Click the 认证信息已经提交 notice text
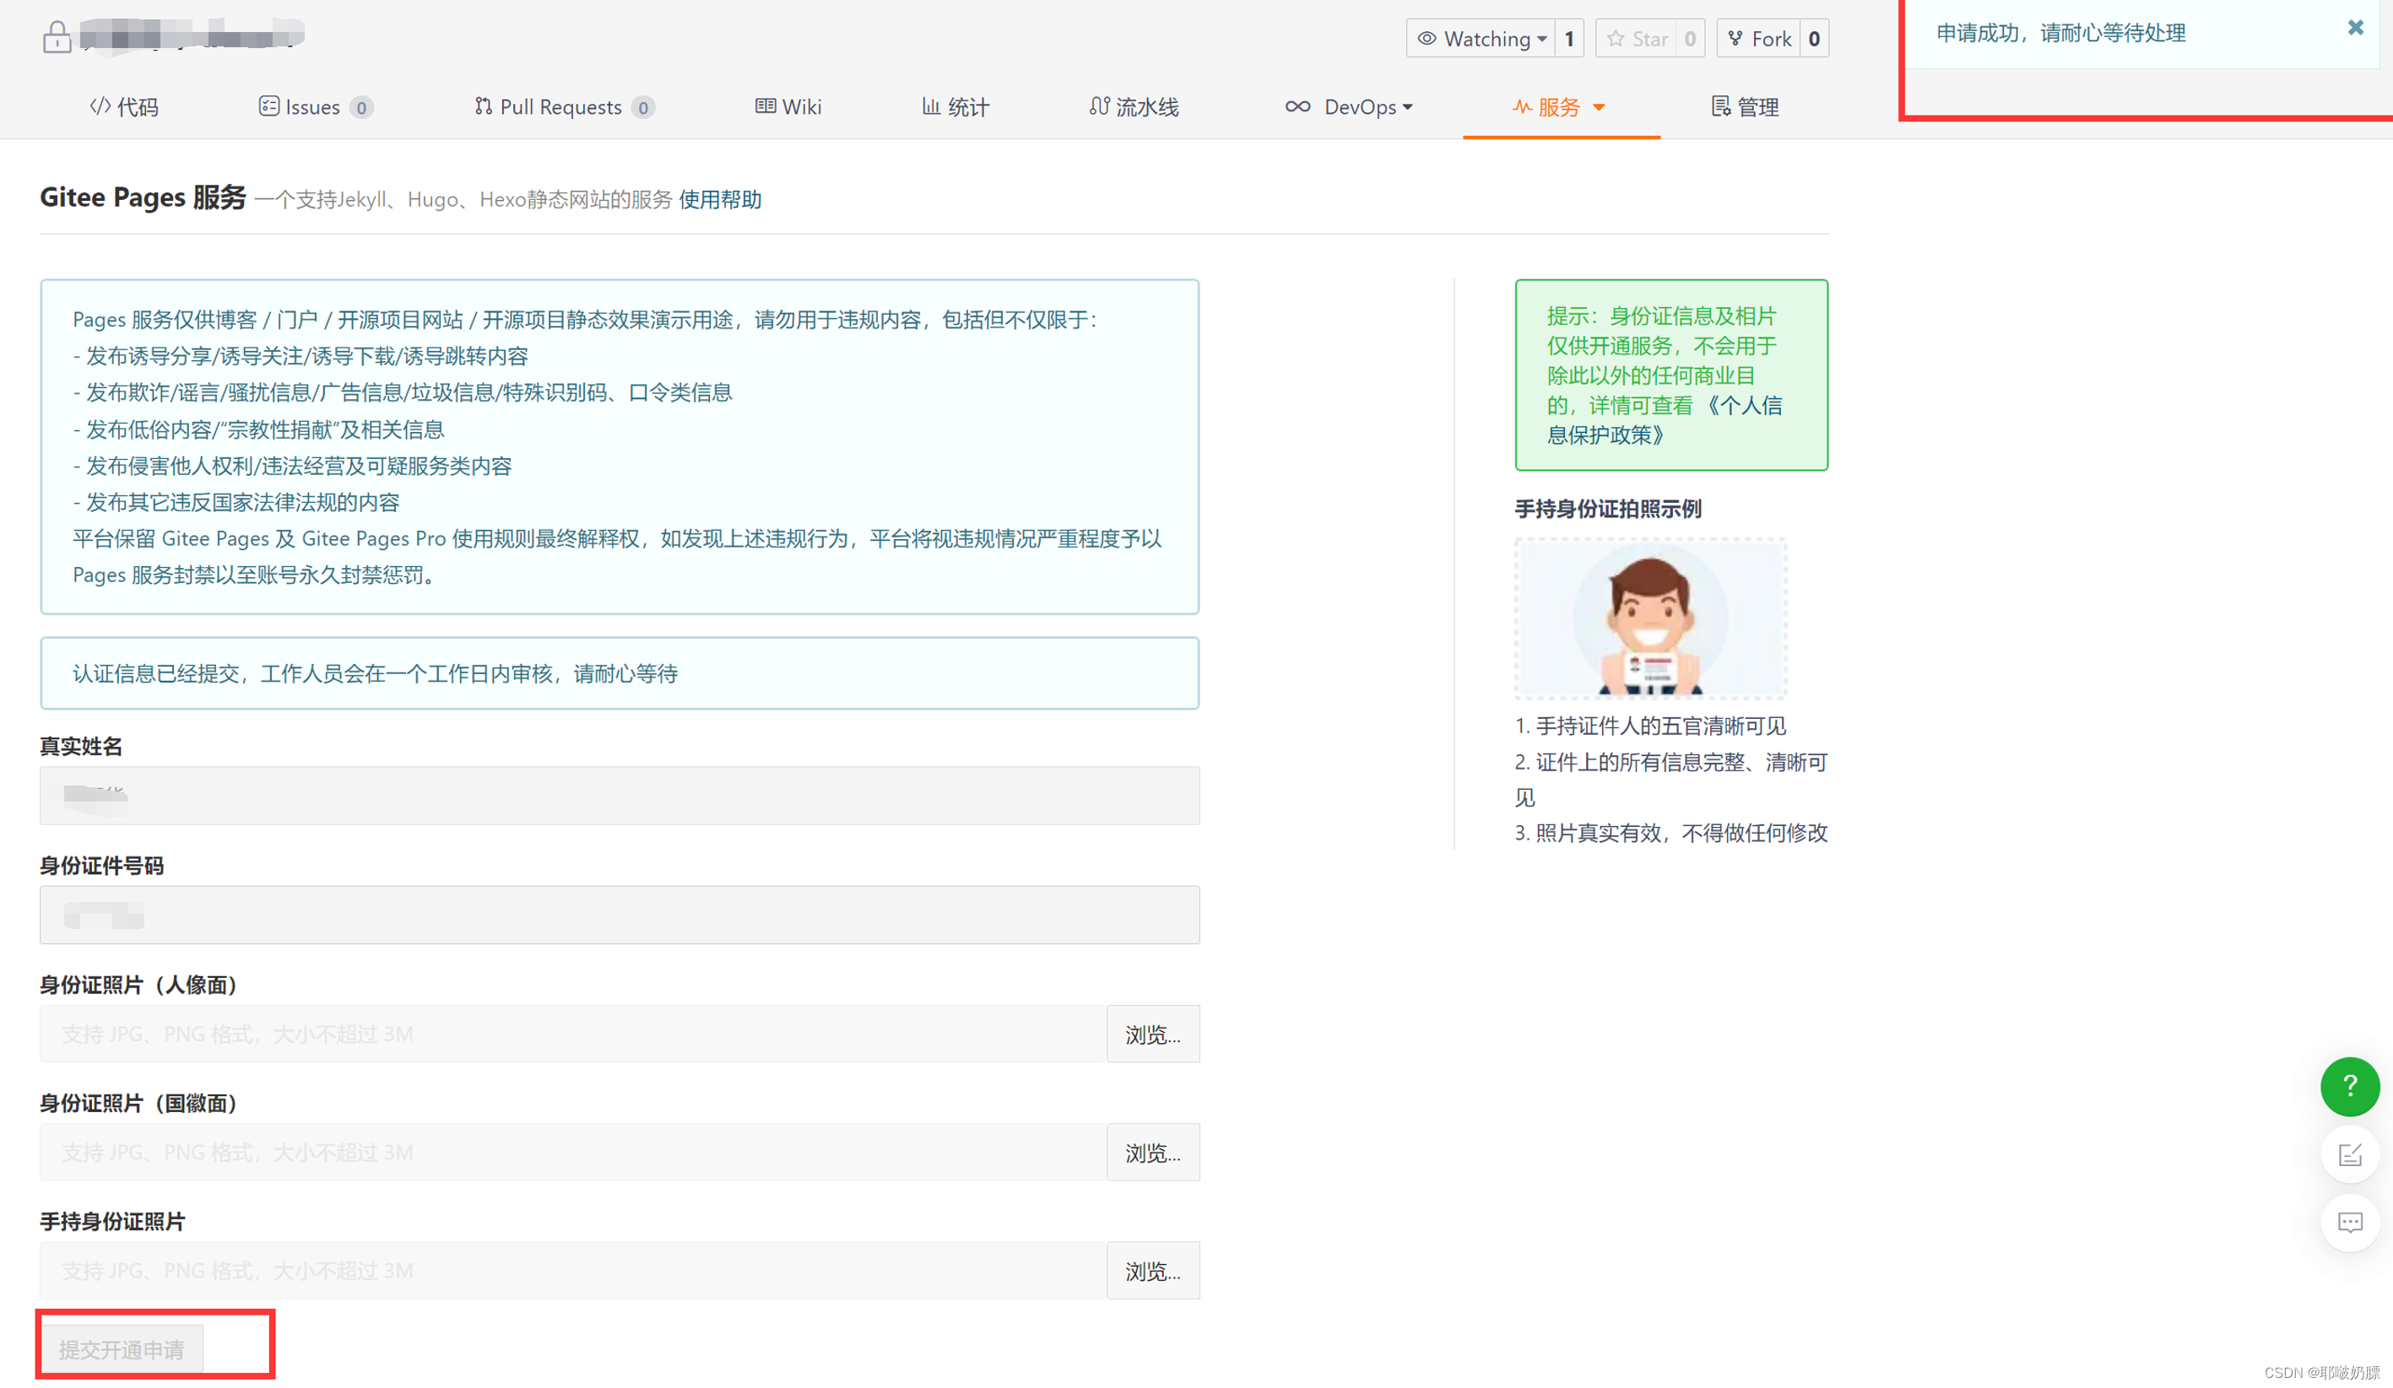 [x=375, y=673]
